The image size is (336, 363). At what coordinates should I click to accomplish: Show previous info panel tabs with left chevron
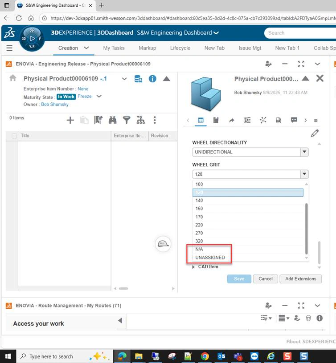click(x=188, y=120)
